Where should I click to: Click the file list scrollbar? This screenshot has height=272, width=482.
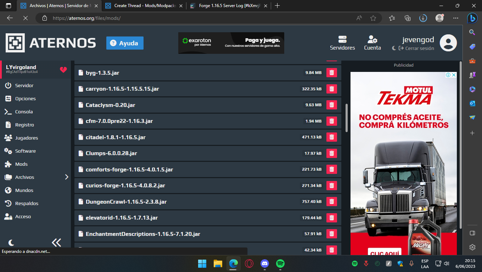(x=347, y=118)
